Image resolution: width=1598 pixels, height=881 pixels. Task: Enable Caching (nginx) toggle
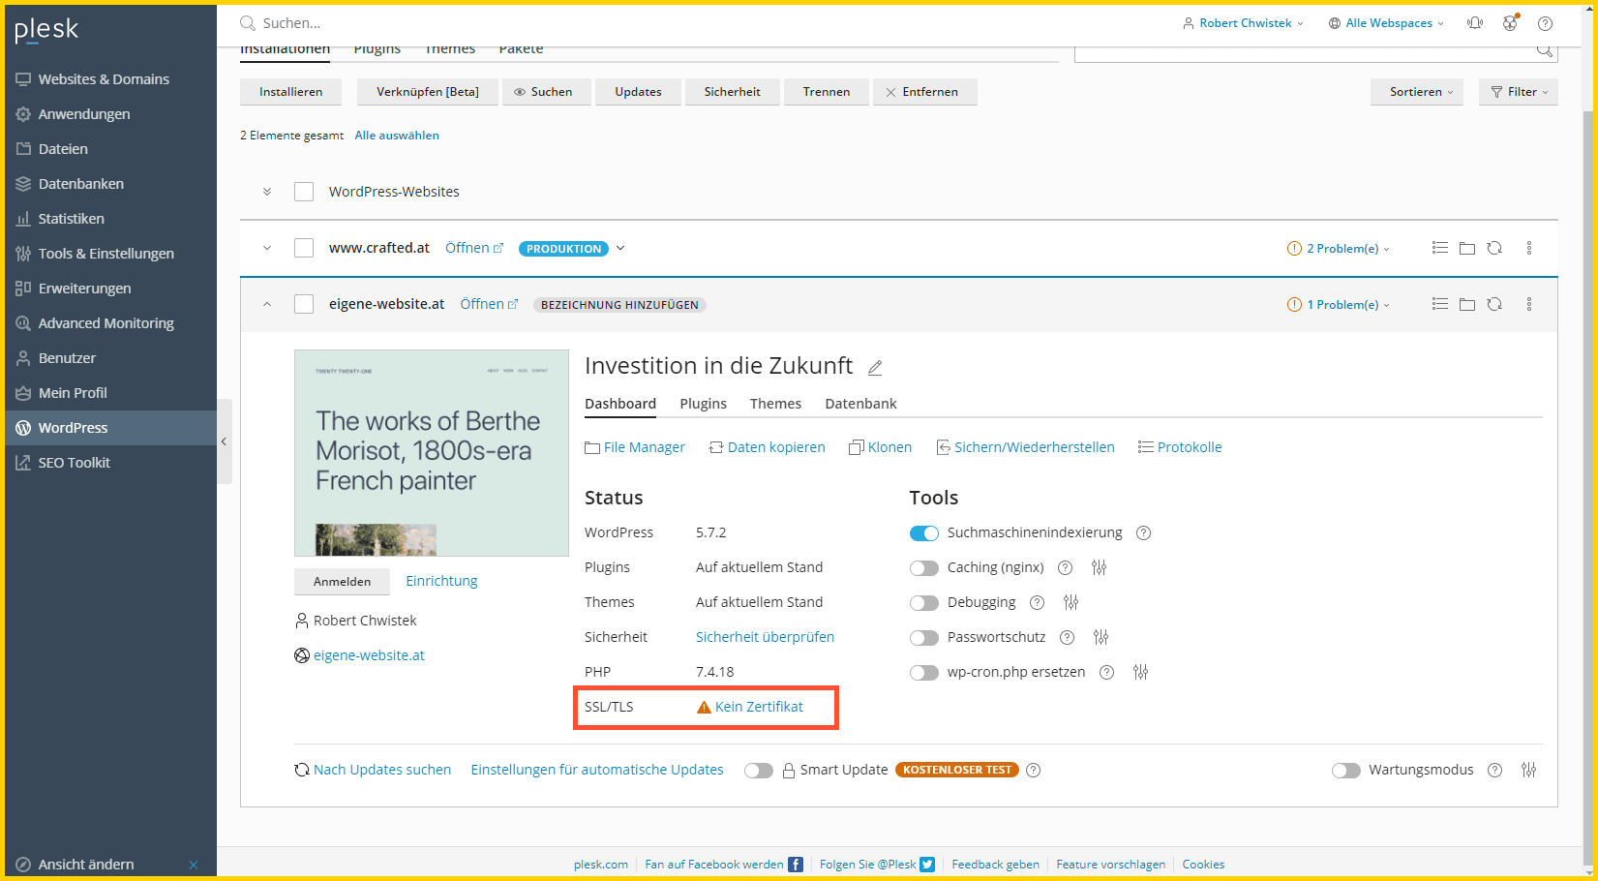tap(924, 568)
